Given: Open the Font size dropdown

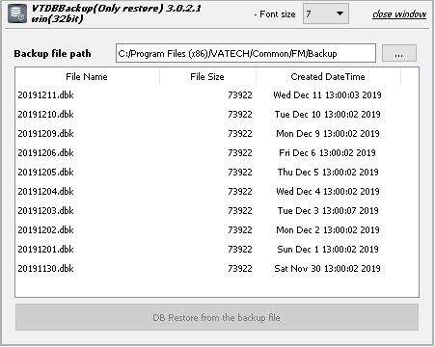Looking at the screenshot, I should pos(325,13).
